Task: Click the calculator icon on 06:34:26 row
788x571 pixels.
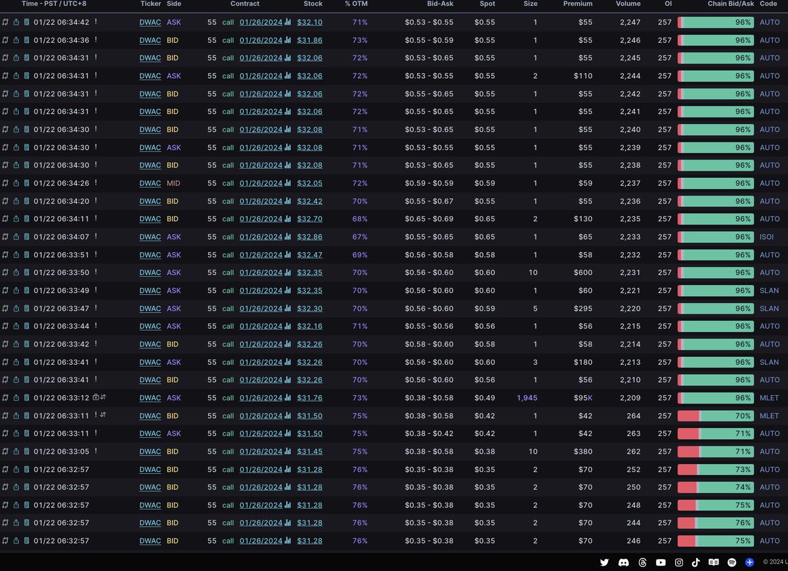Action: [26, 183]
